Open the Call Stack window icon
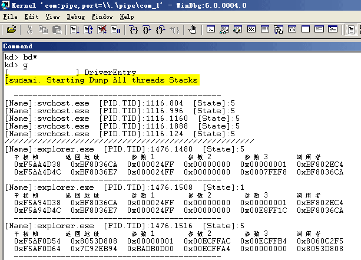Screen dimensions: 361x260 pyautogui.click(x=279, y=29)
